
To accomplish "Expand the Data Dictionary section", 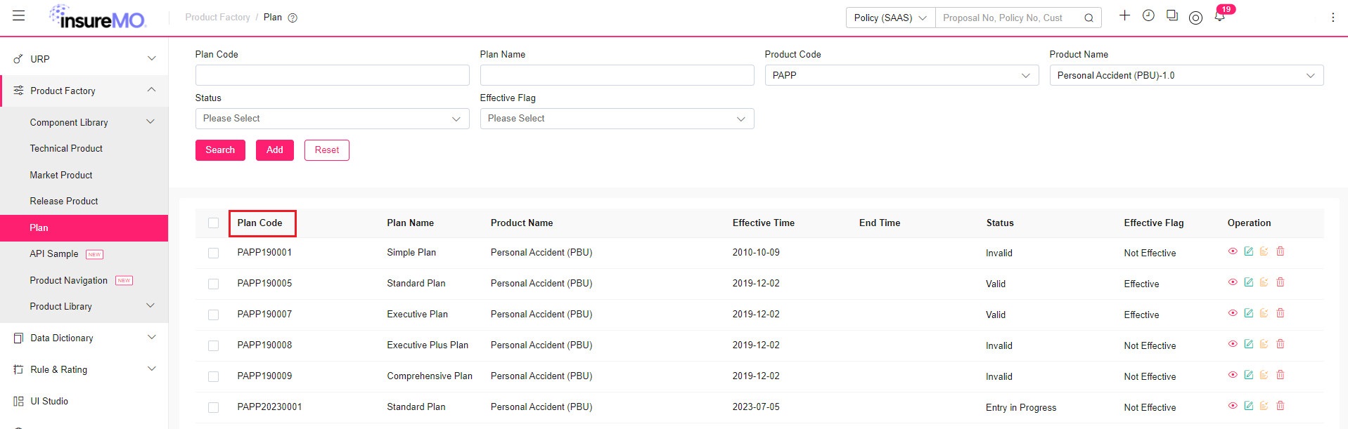I will [84, 338].
